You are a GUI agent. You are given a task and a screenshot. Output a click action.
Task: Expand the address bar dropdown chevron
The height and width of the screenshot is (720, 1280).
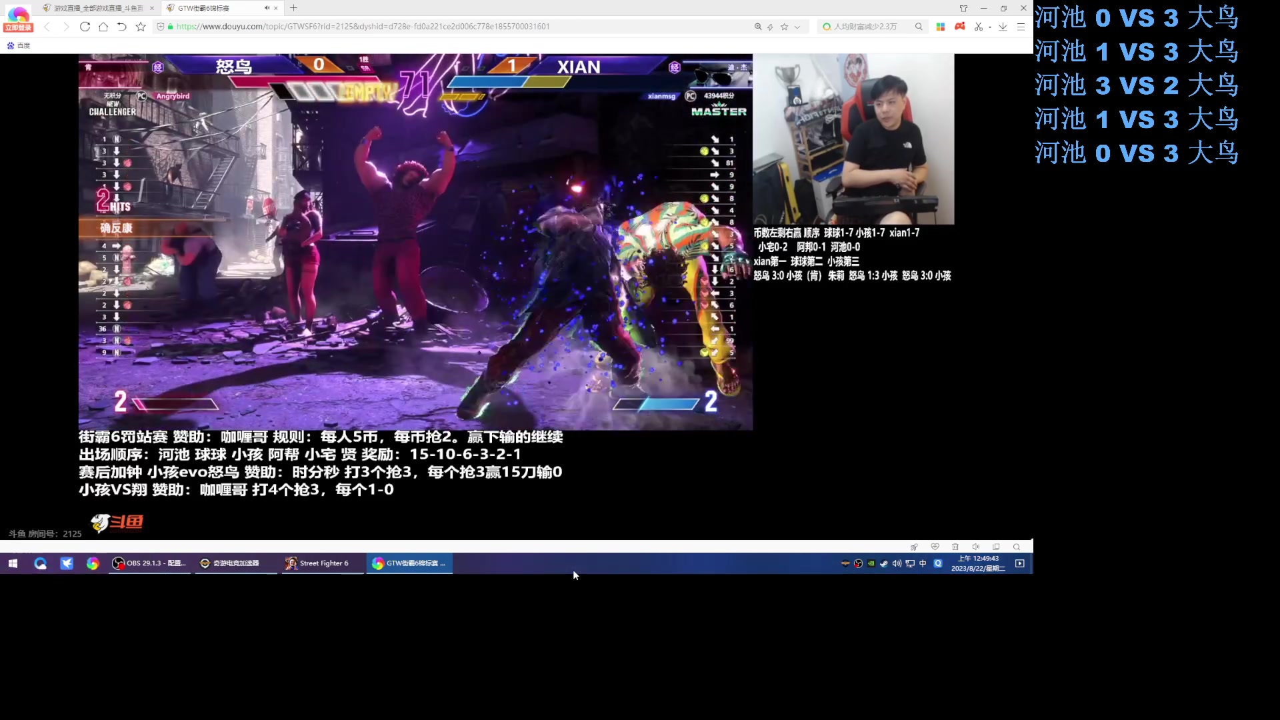point(797,27)
